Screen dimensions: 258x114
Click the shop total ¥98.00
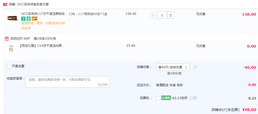249,110
